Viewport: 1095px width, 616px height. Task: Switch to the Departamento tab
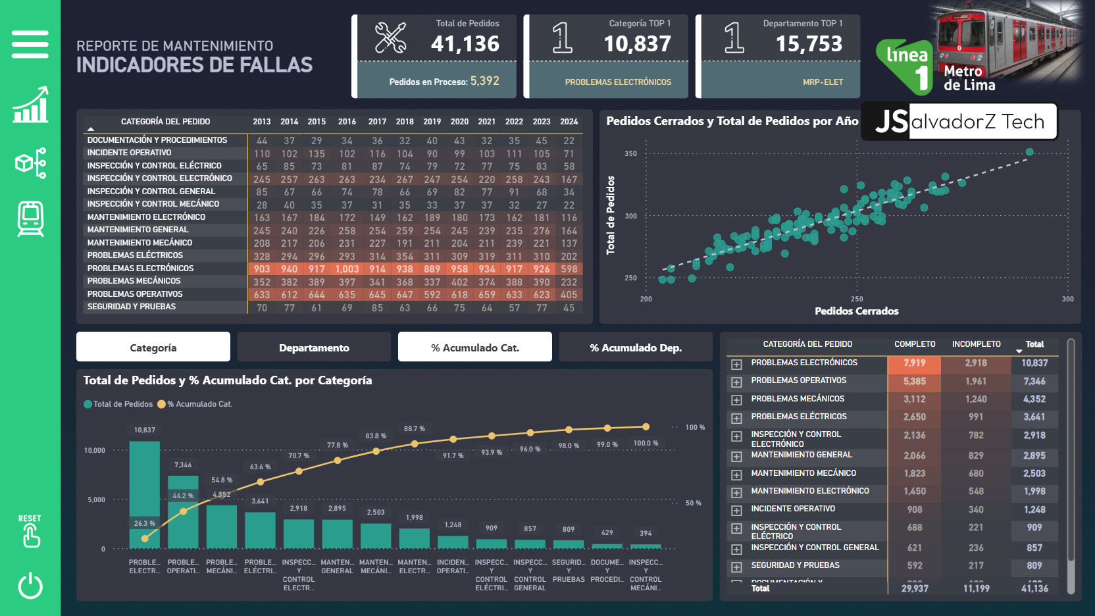click(x=314, y=347)
